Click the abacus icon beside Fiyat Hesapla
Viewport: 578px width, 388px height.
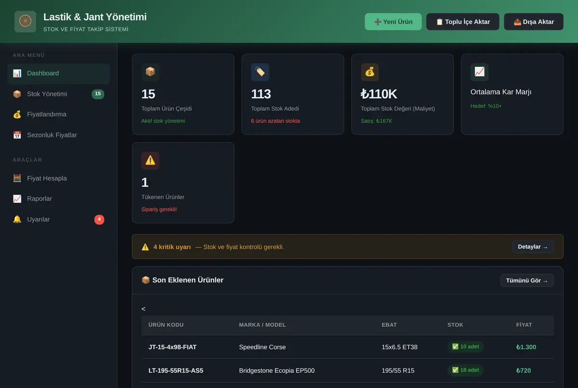click(x=17, y=178)
